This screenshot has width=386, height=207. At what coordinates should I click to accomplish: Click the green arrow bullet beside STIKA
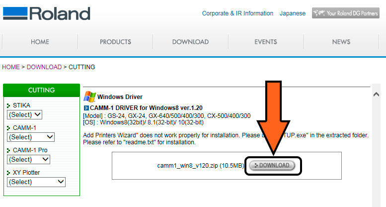click(x=8, y=105)
